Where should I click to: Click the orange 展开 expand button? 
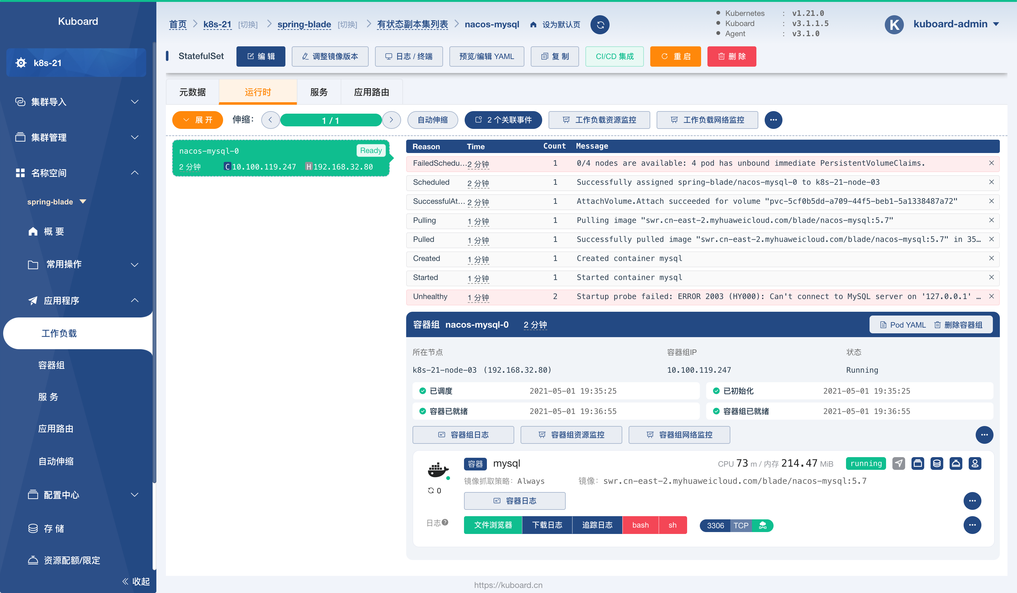pos(197,120)
